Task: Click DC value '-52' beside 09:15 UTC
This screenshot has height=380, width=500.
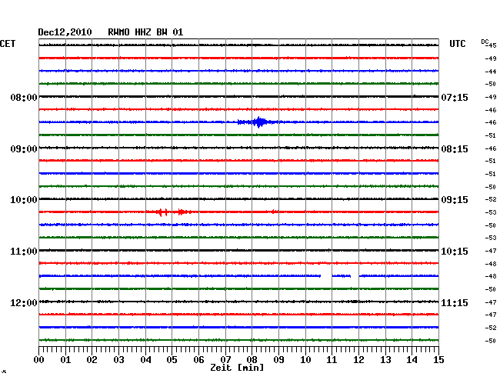Action: (491, 199)
